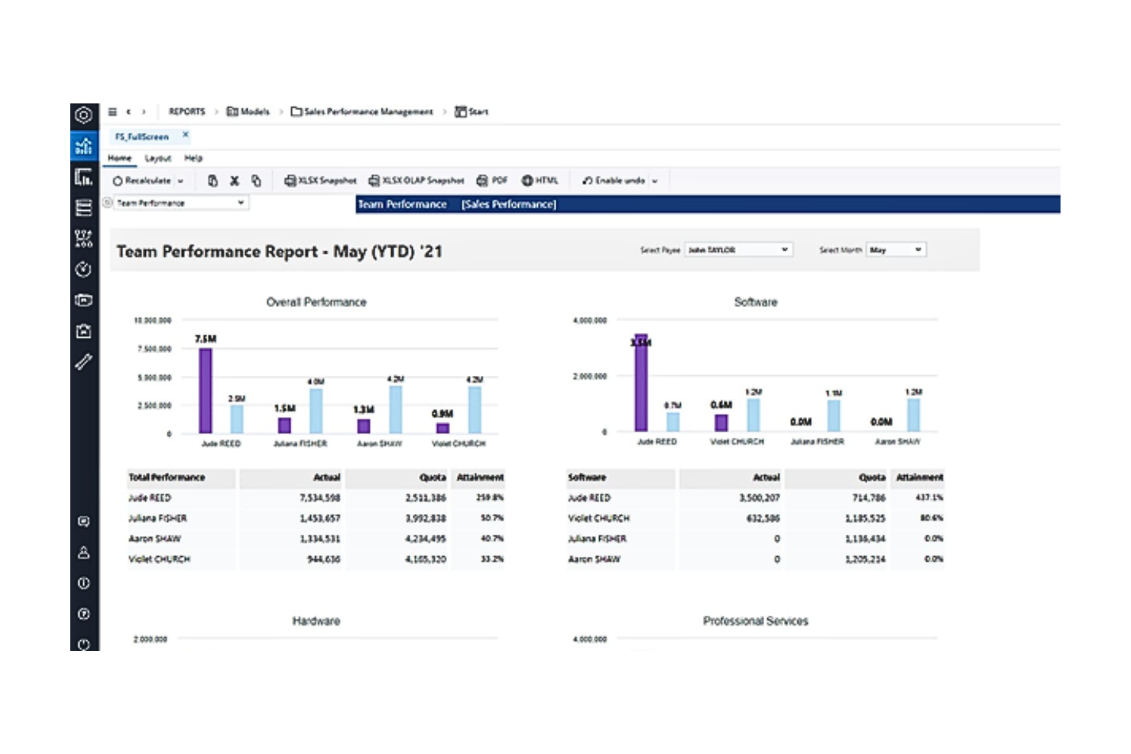1131x754 pixels.
Task: Open the help icon at sidebar bottom
Action: [x=83, y=613]
